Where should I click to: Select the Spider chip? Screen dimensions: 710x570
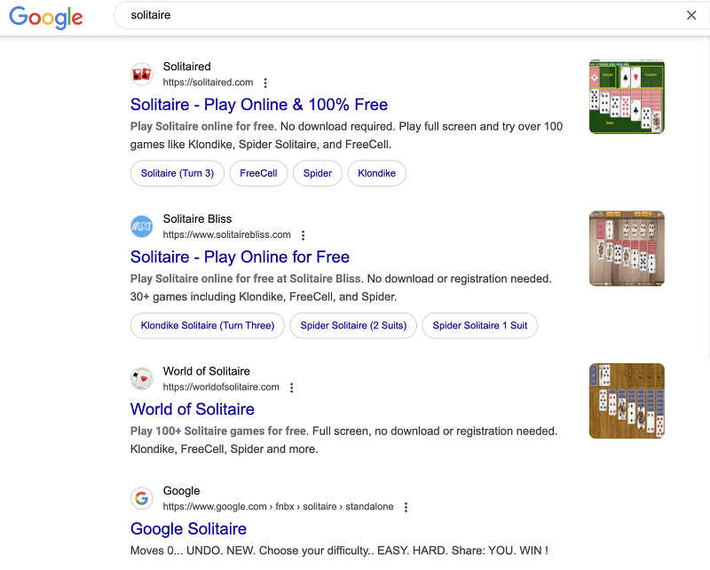[x=318, y=173]
